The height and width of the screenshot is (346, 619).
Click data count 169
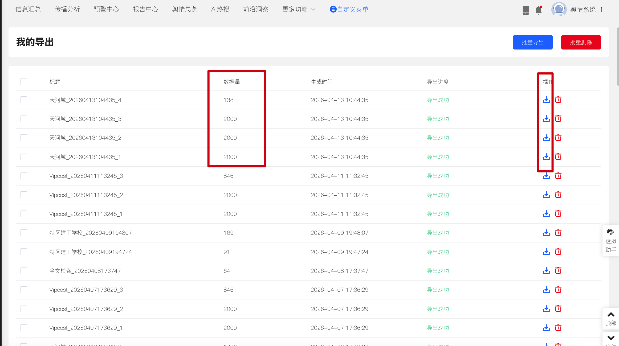(x=228, y=233)
